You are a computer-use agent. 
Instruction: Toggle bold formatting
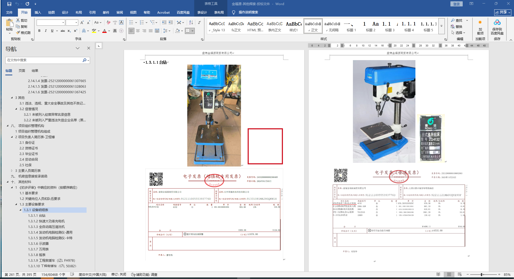39,31
